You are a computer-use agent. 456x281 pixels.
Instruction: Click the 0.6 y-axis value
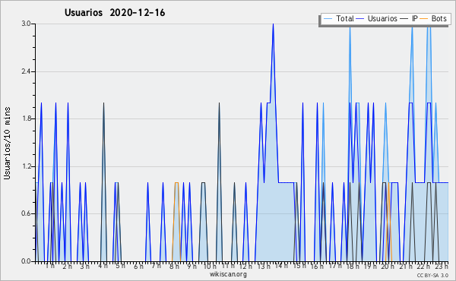click(26, 214)
